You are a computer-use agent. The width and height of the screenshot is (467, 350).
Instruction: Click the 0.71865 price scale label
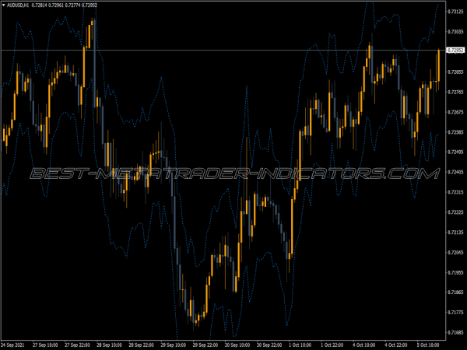(455, 292)
